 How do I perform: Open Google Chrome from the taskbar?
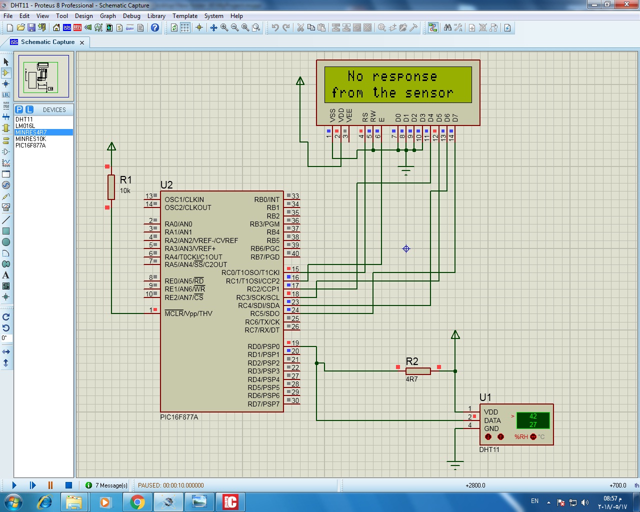coord(137,501)
